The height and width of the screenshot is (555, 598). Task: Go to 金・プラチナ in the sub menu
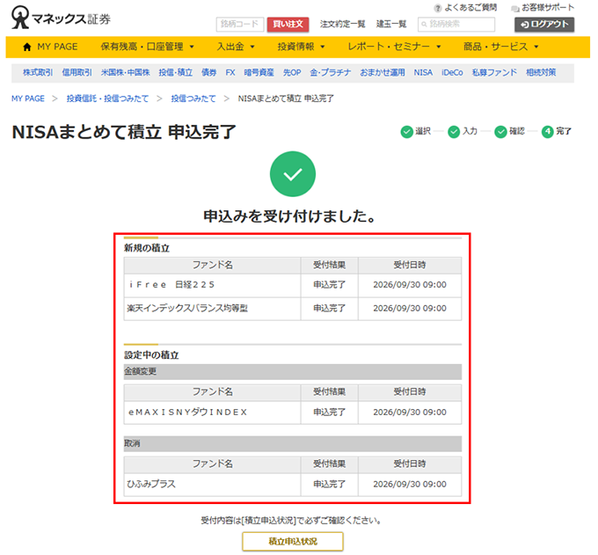[331, 72]
